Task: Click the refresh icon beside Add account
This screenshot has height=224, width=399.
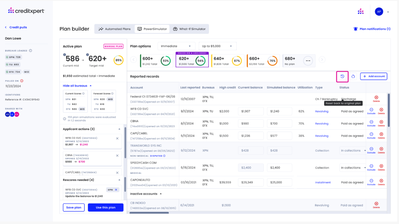Action: click(x=353, y=76)
